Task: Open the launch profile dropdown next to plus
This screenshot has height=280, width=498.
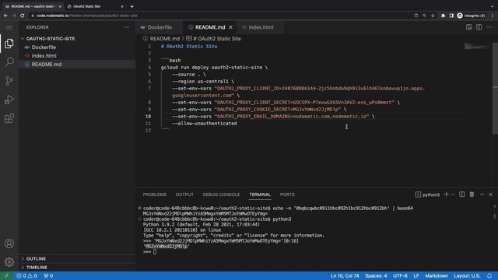Action: (x=453, y=194)
